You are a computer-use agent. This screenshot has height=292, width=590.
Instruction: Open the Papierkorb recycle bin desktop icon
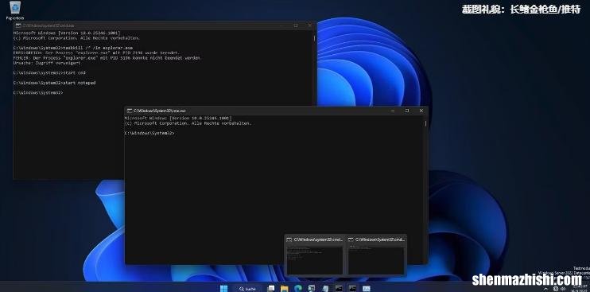click(x=15, y=10)
